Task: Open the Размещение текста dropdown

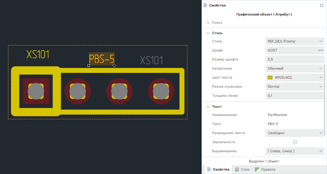Action: pyautogui.click(x=295, y=133)
